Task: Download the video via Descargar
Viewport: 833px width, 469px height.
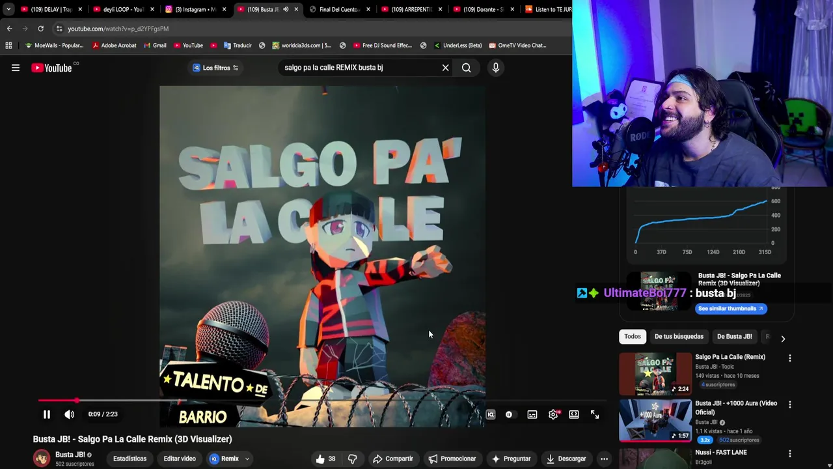Action: 566,459
